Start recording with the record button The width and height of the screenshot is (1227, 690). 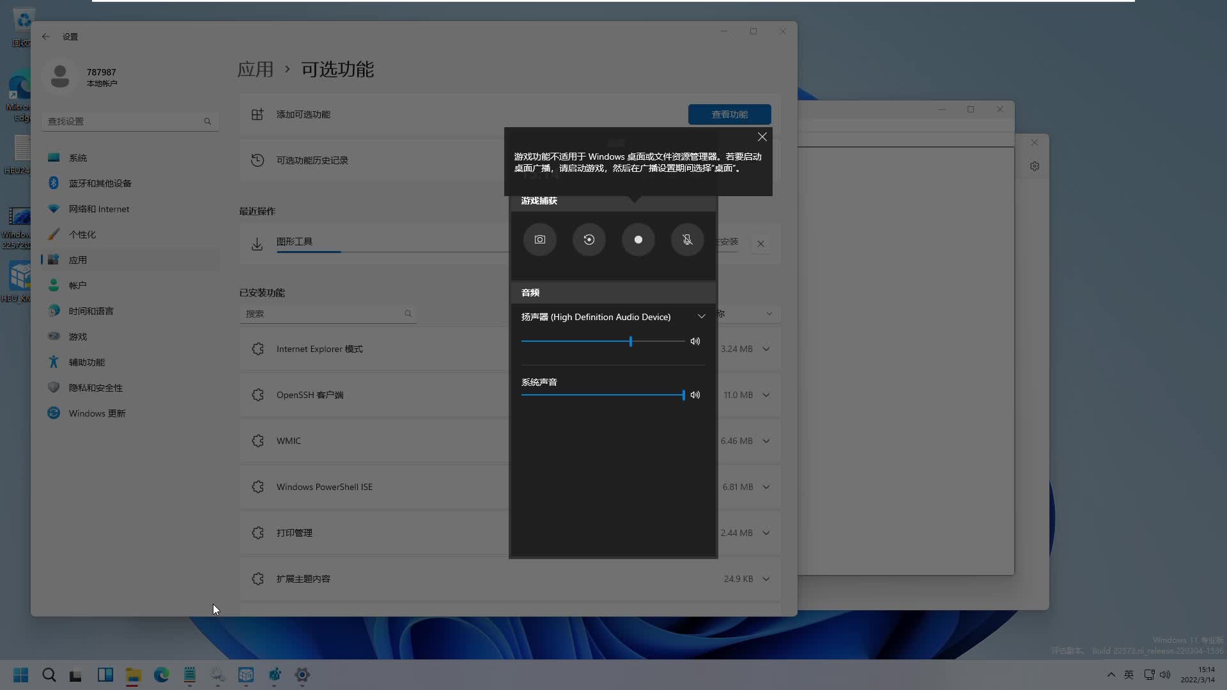pyautogui.click(x=638, y=240)
